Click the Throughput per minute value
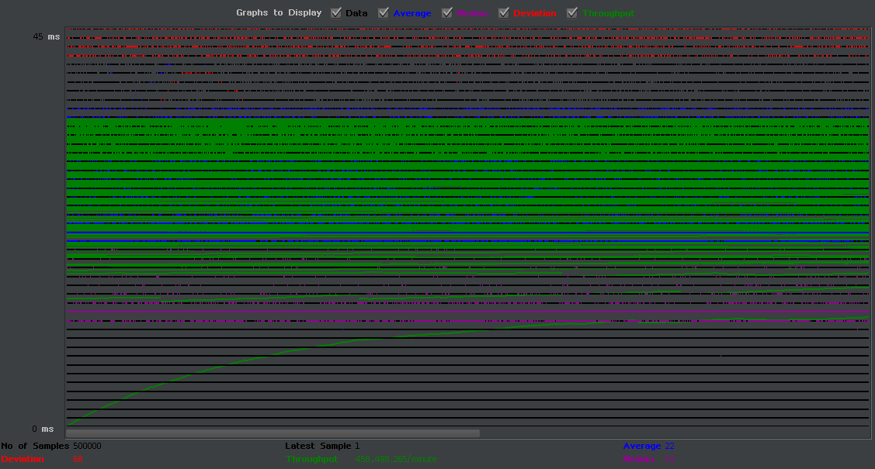 (396, 460)
